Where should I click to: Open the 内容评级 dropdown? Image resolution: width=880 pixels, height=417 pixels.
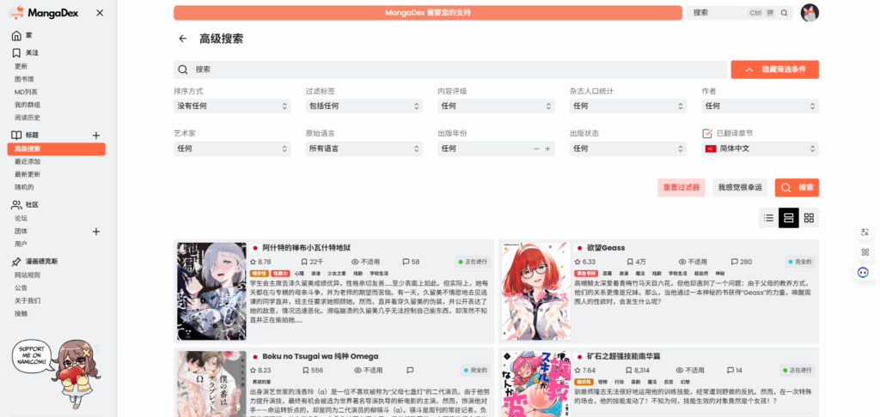pos(496,106)
